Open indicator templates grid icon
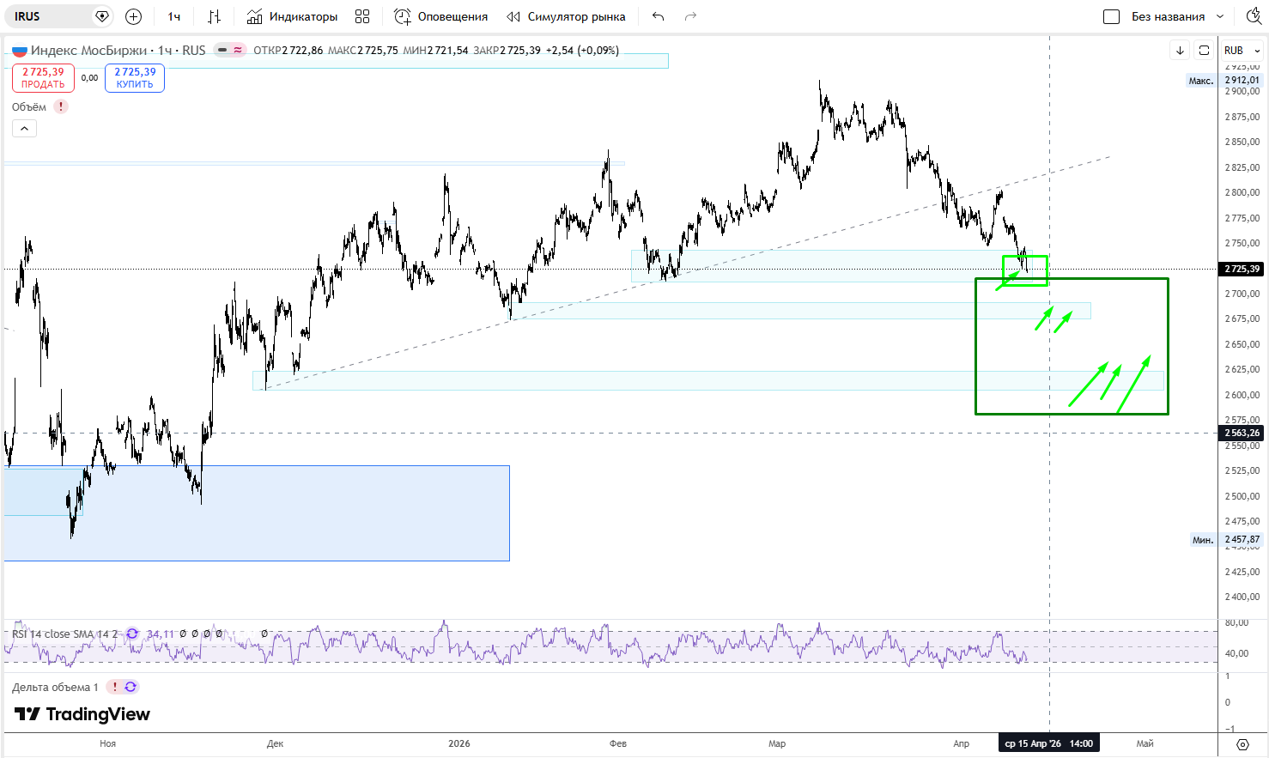Screen dimensions: 1269x758 (362, 16)
